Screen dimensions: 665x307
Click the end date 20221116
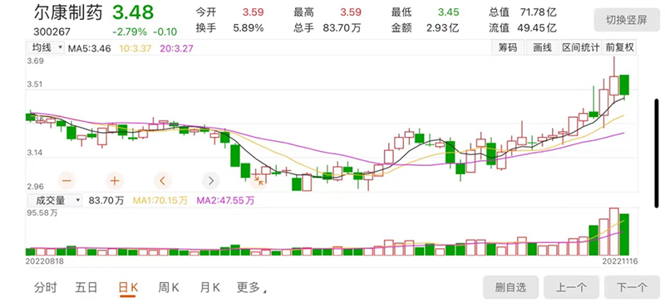(x=620, y=261)
